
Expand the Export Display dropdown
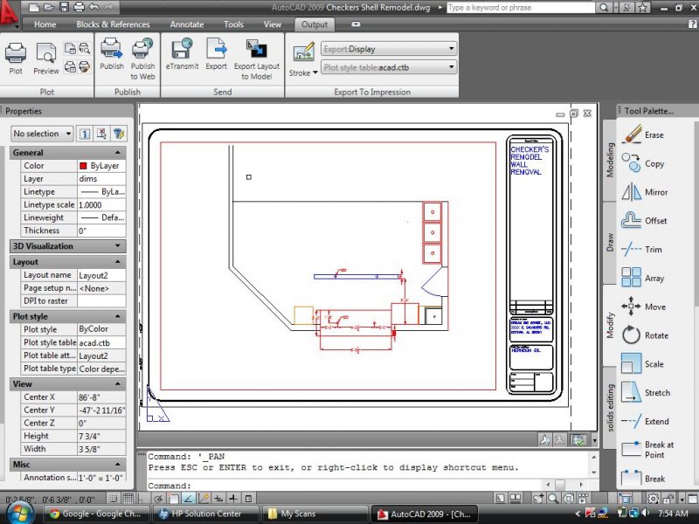click(388, 49)
